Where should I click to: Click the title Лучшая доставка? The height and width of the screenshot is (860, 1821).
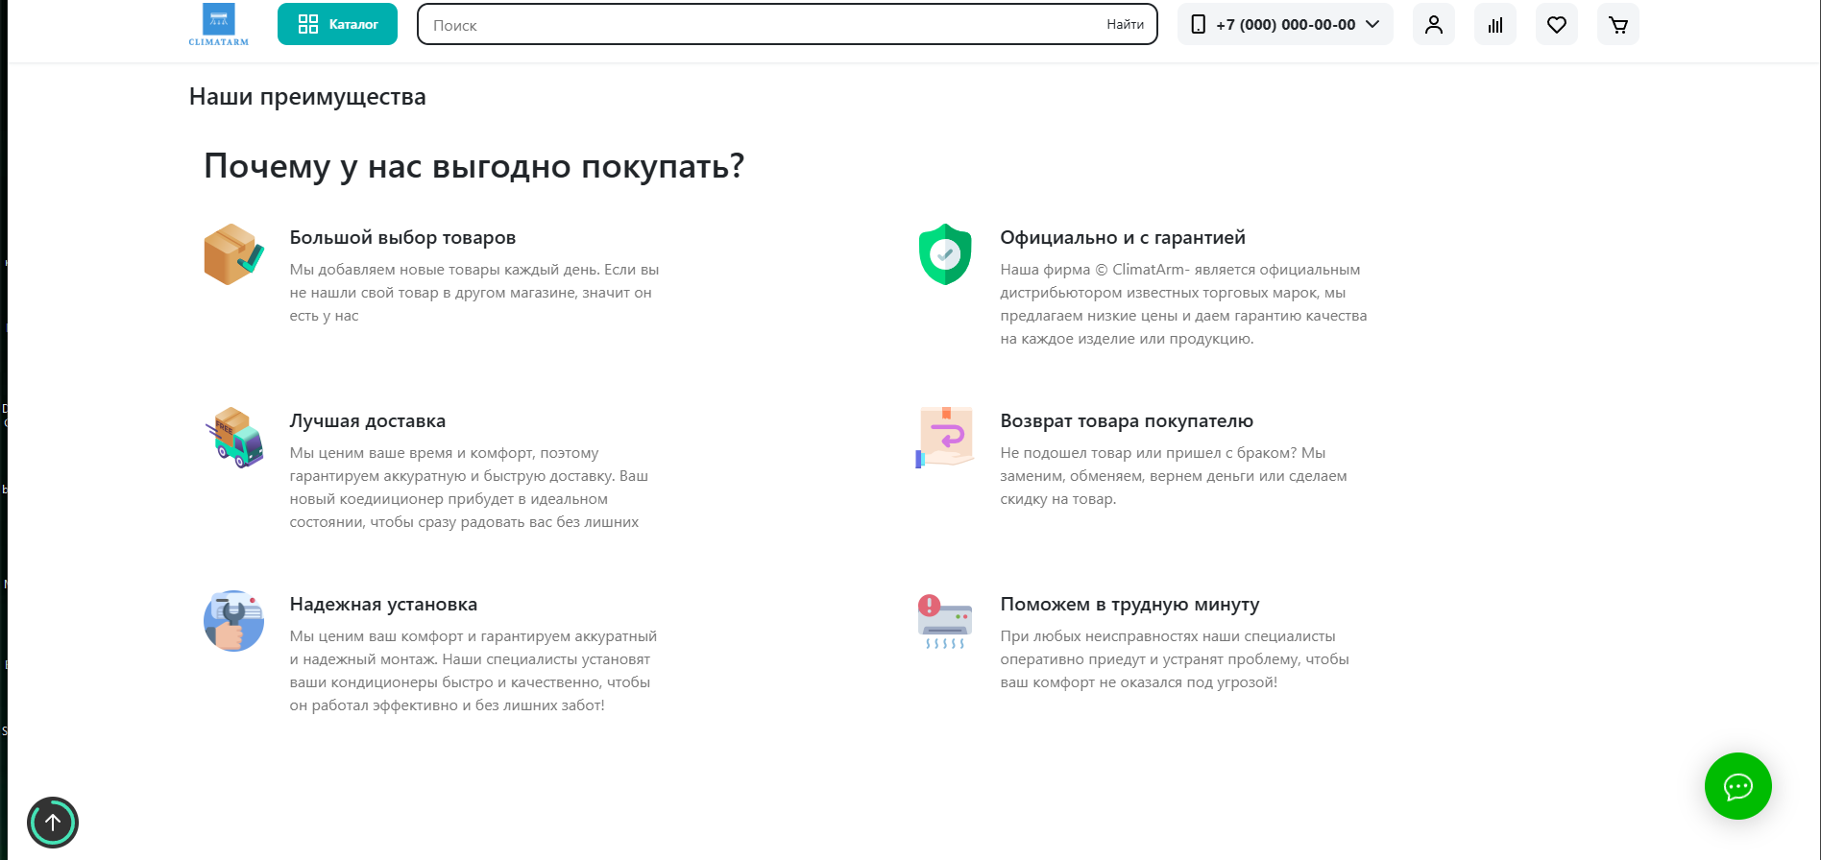click(368, 420)
